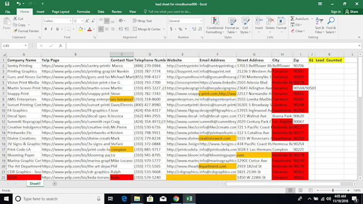Click the Share button

351,12
